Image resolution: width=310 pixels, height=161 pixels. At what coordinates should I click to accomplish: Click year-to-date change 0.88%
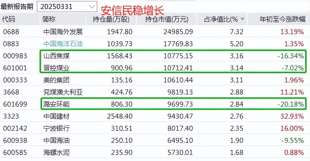coord(294,152)
